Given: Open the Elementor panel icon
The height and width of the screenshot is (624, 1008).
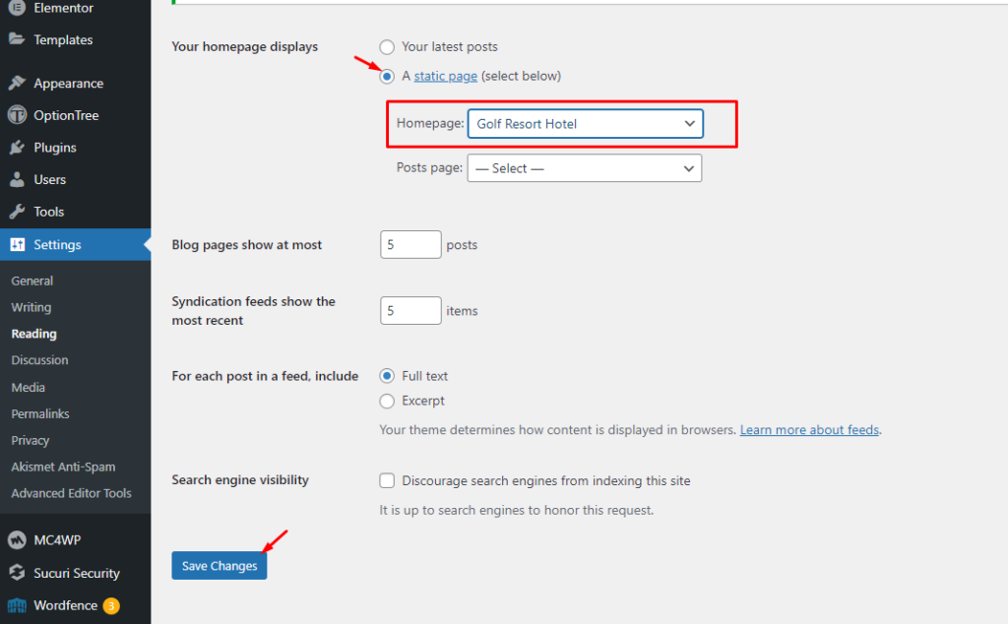Looking at the screenshot, I should pos(20,8).
